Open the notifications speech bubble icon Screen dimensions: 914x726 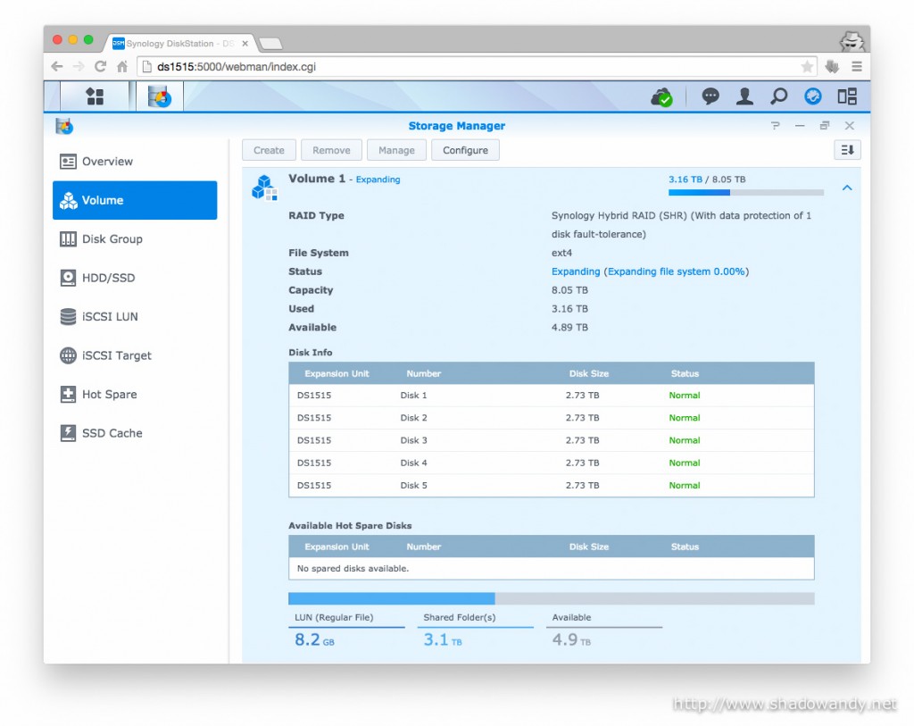tap(710, 96)
